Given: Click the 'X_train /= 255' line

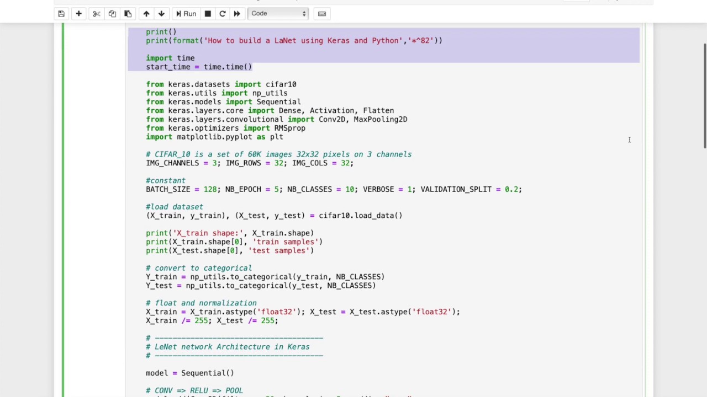Looking at the screenshot, I should pos(212,320).
